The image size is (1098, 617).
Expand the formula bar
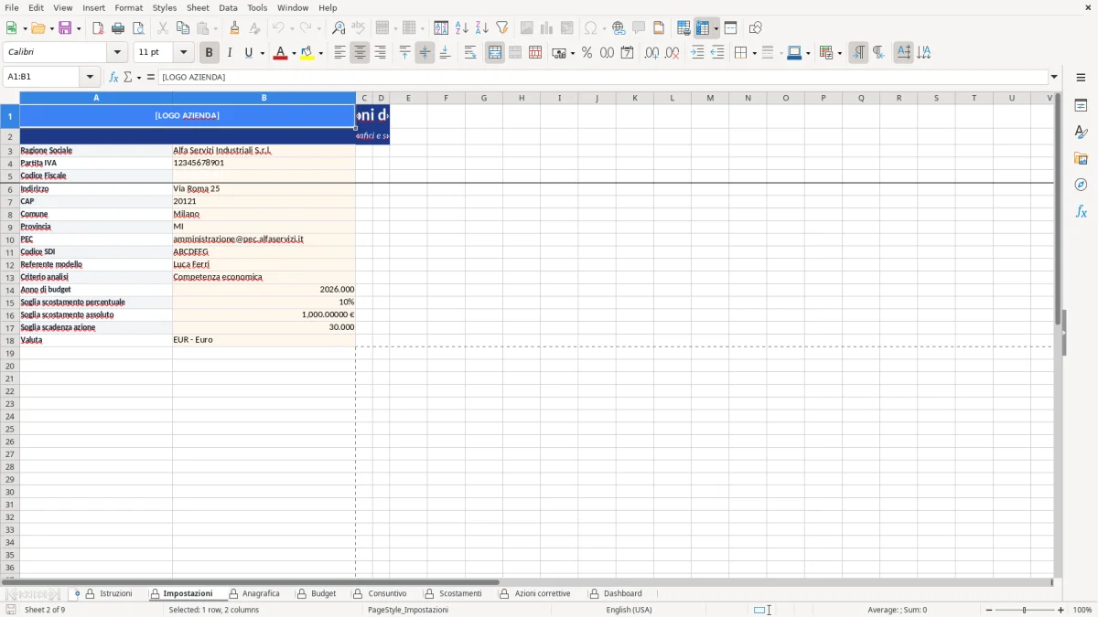click(1054, 77)
